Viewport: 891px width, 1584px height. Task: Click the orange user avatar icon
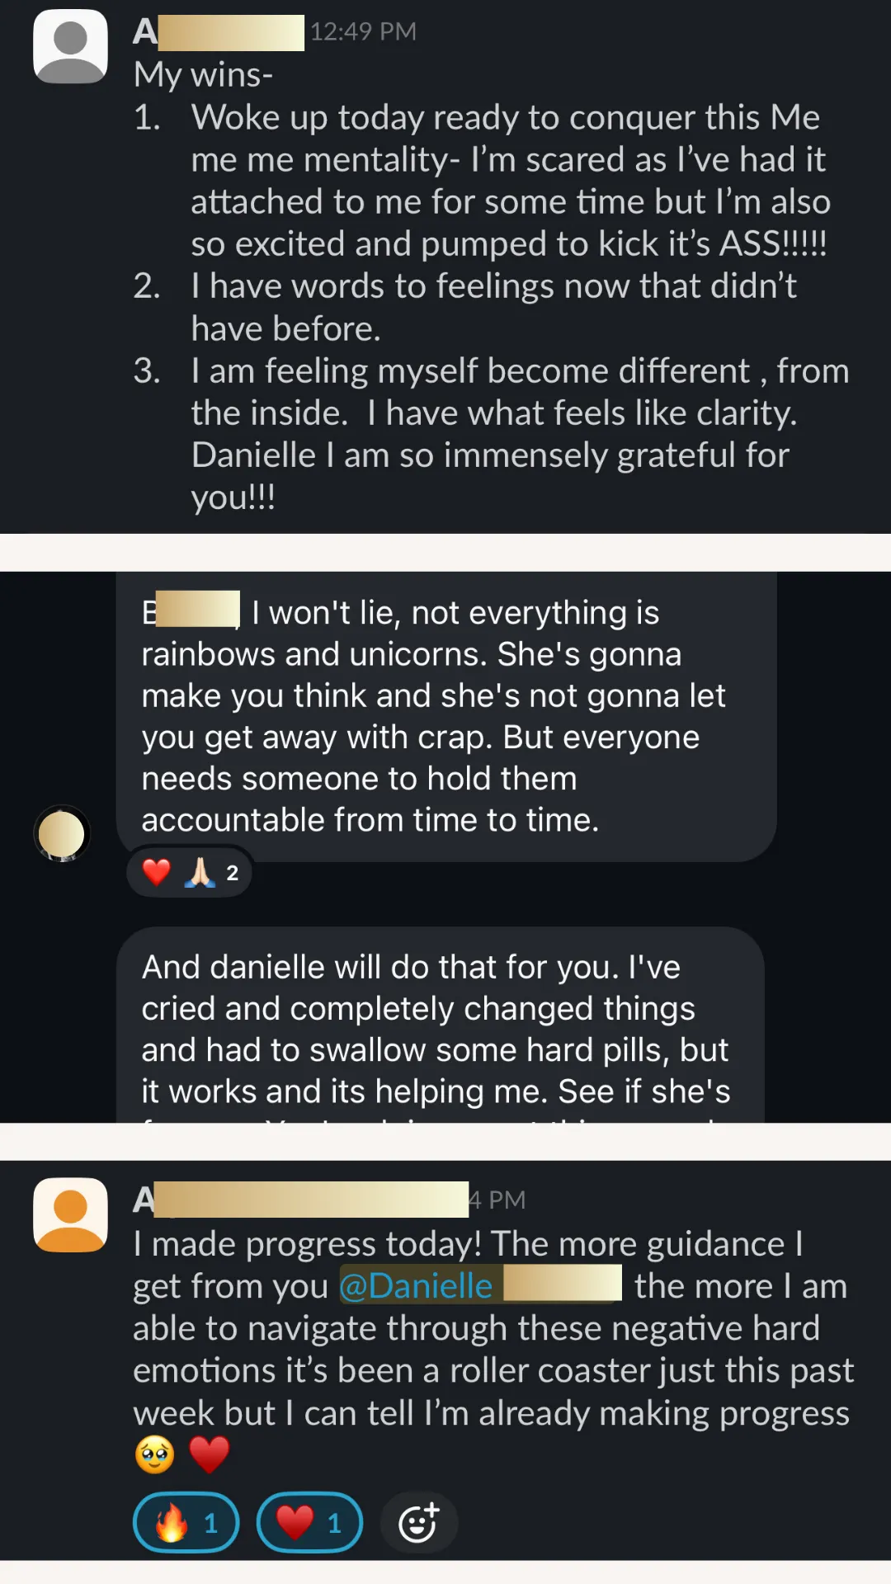coord(70,1214)
